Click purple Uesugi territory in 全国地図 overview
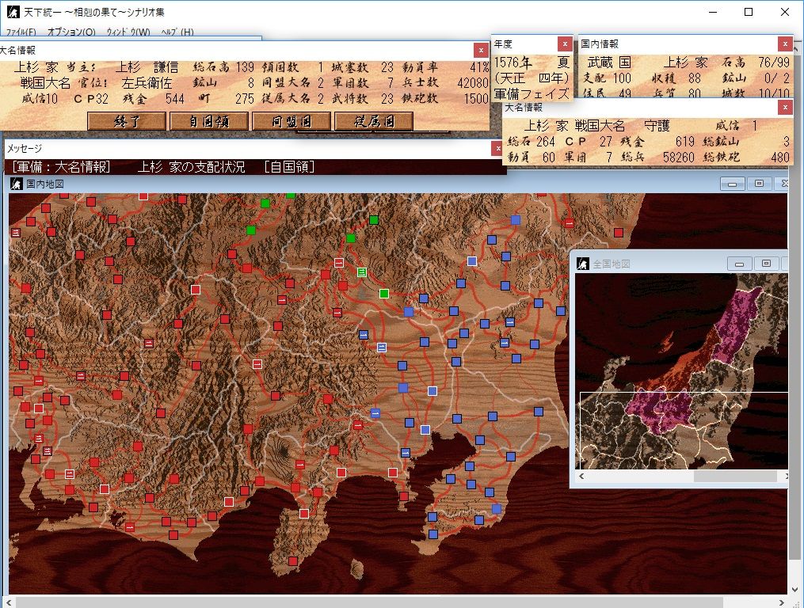Image resolution: width=804 pixels, height=608 pixels. [x=738, y=325]
